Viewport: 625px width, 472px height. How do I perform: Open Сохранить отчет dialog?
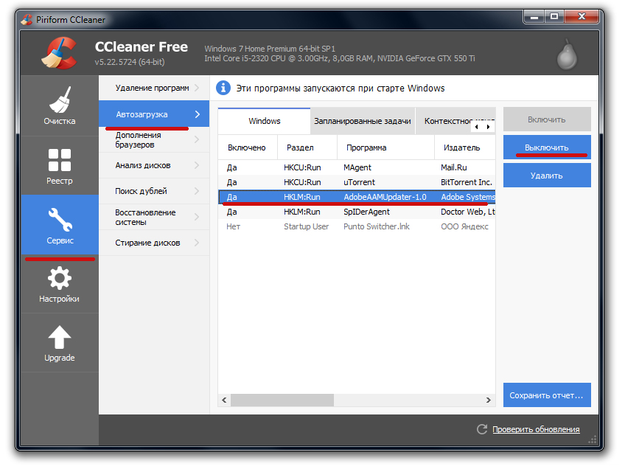click(x=547, y=395)
